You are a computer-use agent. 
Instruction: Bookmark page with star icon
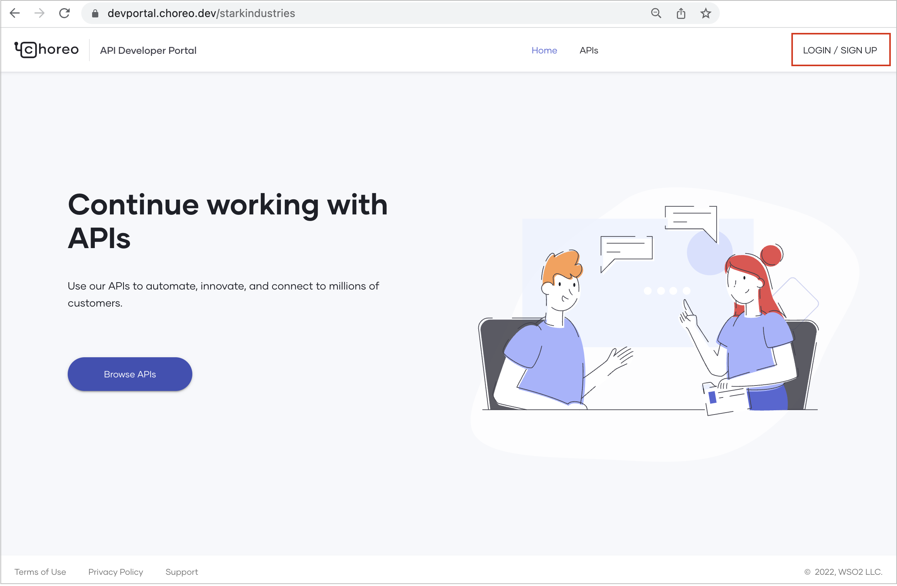[x=706, y=13]
